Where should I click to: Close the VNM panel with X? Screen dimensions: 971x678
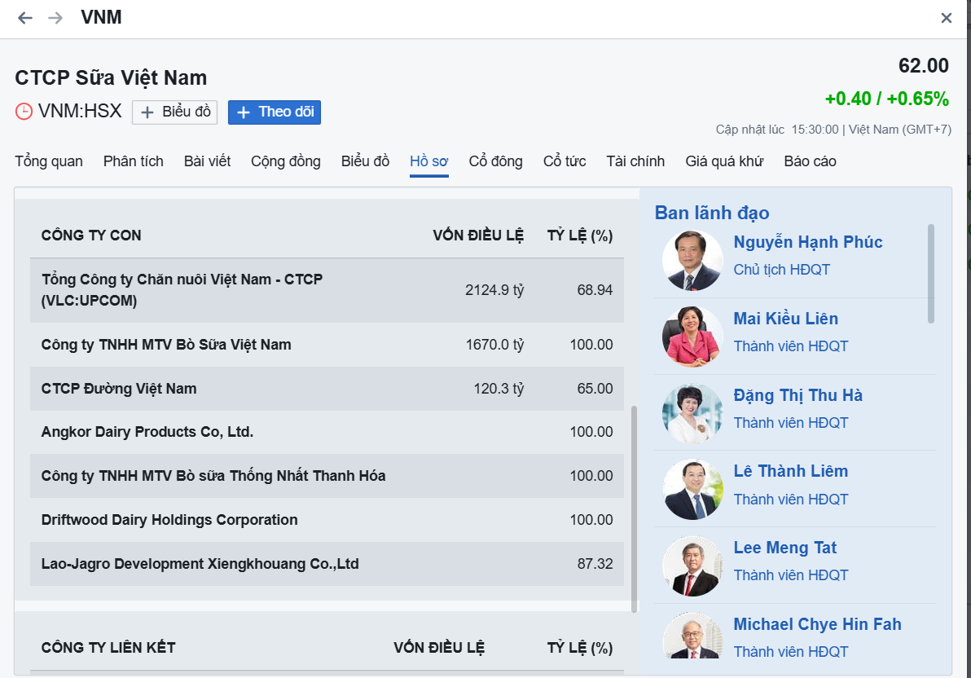pos(947,18)
